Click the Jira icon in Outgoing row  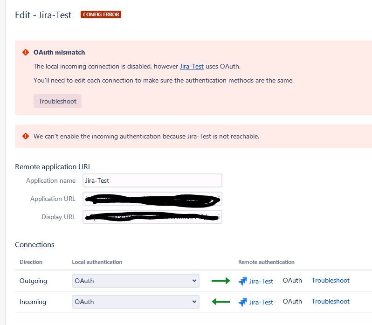coord(243,281)
